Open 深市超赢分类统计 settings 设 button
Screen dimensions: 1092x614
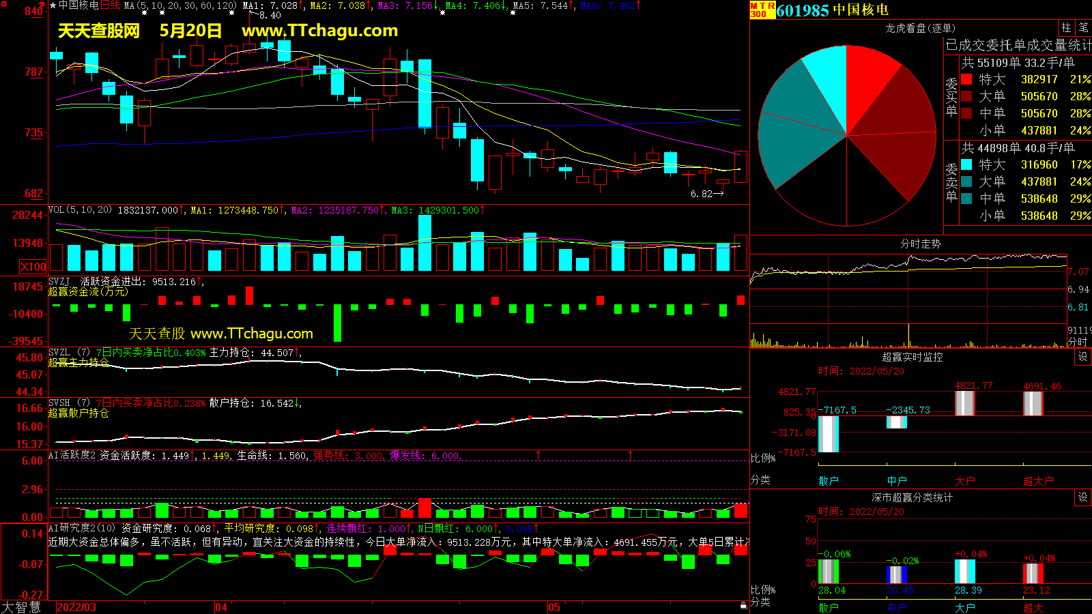[x=1083, y=497]
